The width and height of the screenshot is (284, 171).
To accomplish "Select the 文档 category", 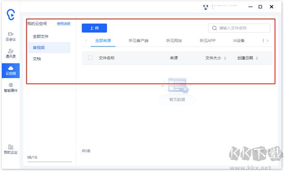I will click(36, 59).
